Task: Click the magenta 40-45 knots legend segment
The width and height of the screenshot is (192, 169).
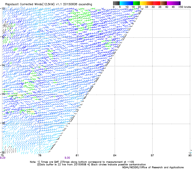Action: coord(170,3)
